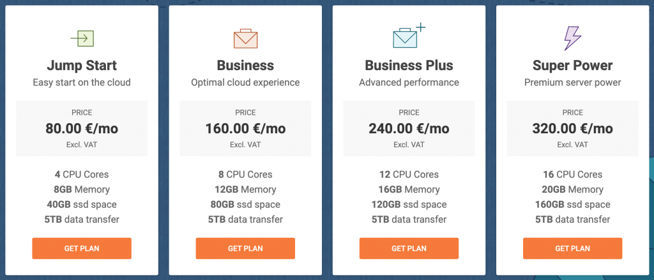Get the Jump Start plan
This screenshot has width=654, height=280.
(82, 248)
